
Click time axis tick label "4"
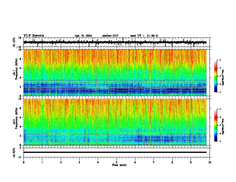98,162
